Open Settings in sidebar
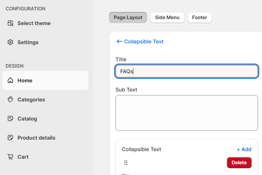 (45, 42)
